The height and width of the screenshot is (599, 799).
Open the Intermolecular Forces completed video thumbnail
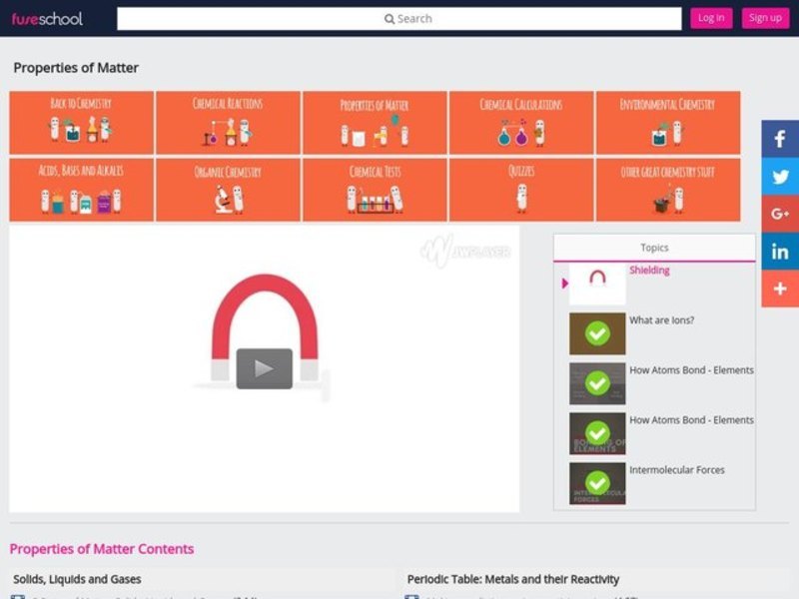coord(597,483)
